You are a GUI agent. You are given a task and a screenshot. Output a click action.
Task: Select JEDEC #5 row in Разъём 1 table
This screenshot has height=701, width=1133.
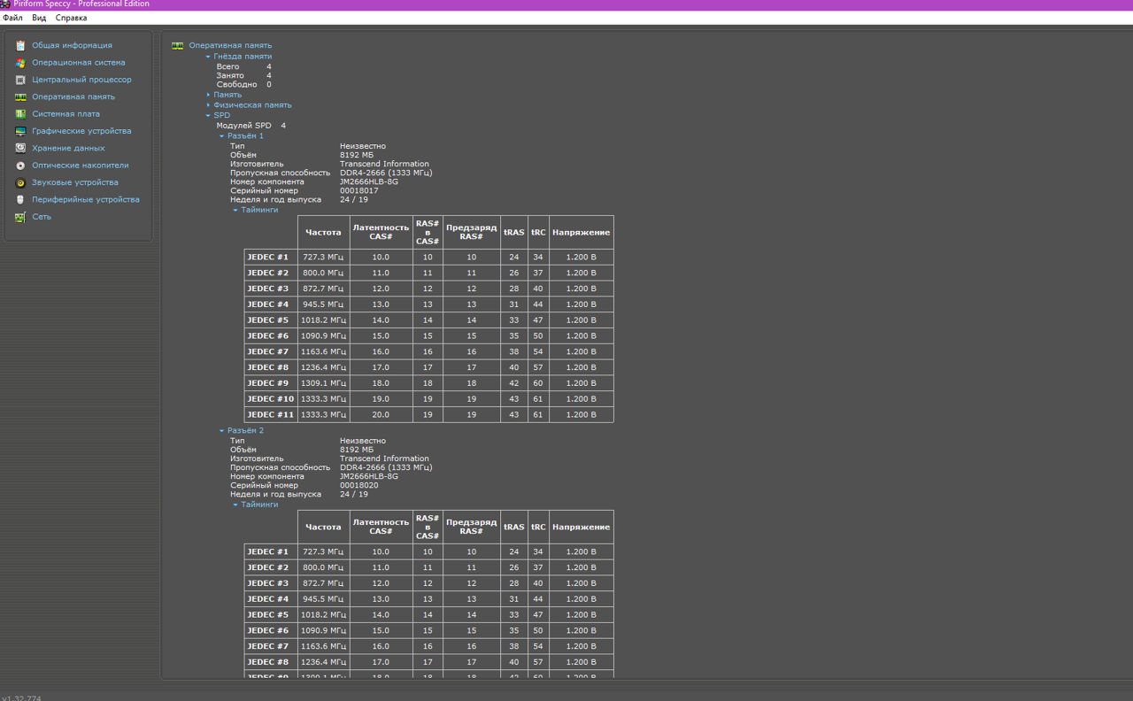pyautogui.click(x=428, y=320)
